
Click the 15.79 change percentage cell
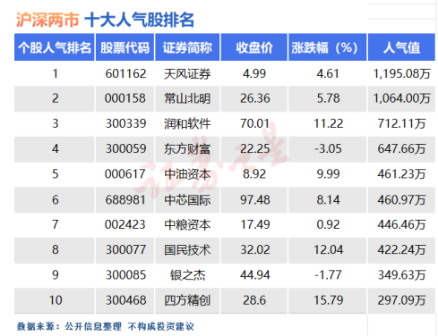(x=328, y=300)
